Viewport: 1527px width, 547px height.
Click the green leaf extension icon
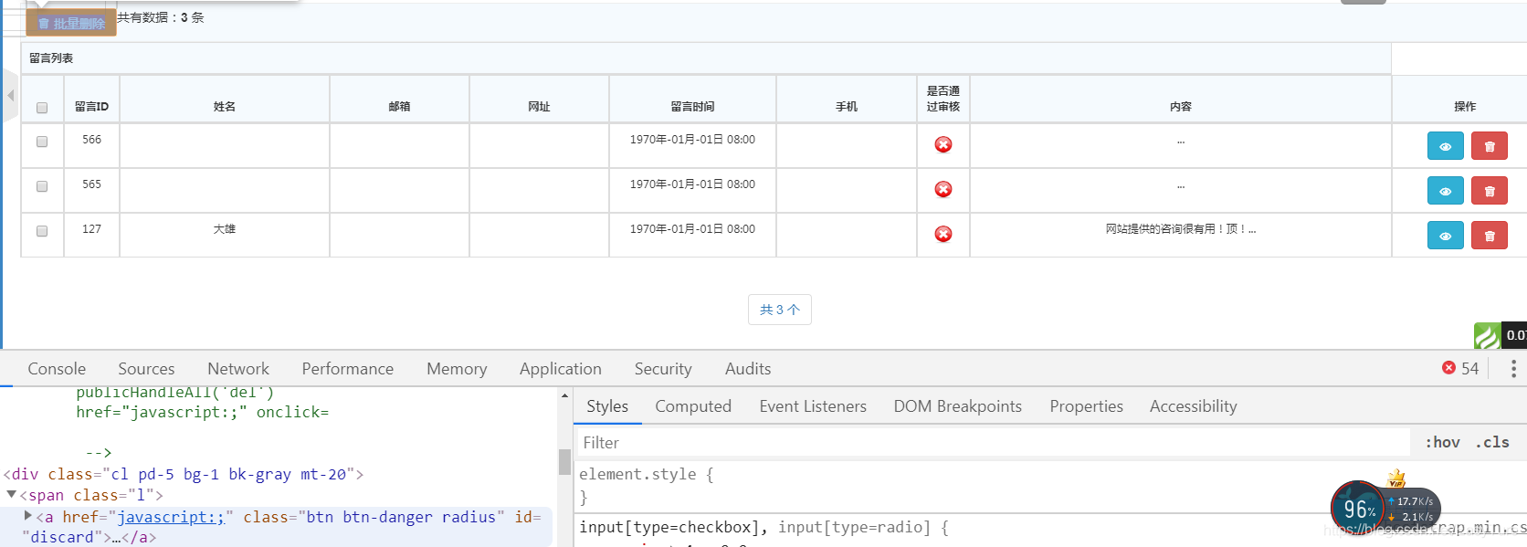point(1487,336)
